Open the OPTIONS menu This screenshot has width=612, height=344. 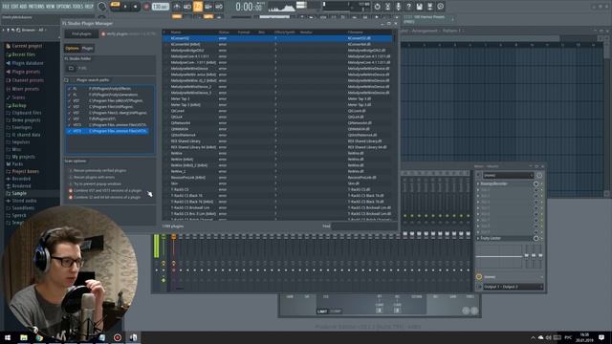64,7
